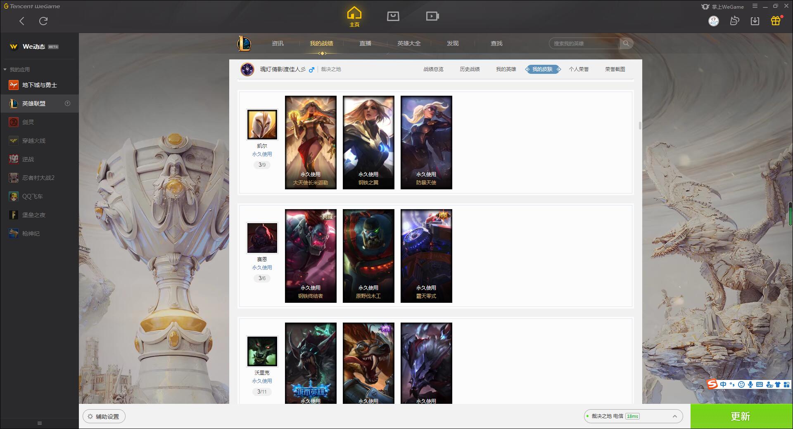Select the 我的皮肤 sub-tab
Image resolution: width=793 pixels, height=429 pixels.
point(543,69)
